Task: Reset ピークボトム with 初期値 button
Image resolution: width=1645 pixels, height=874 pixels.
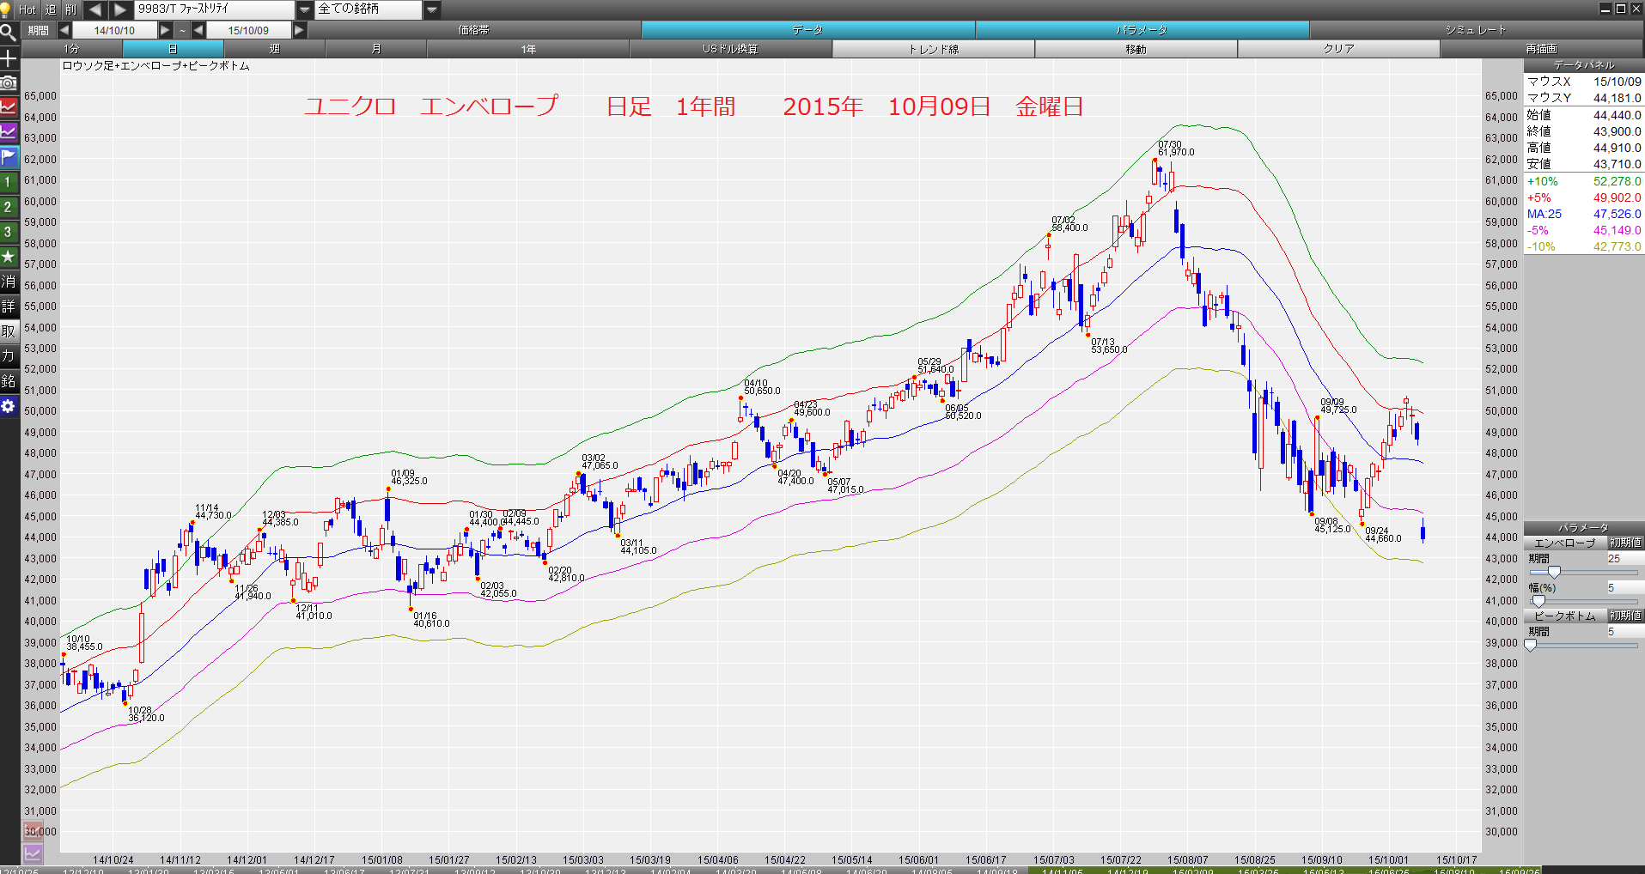Action: 1625,616
